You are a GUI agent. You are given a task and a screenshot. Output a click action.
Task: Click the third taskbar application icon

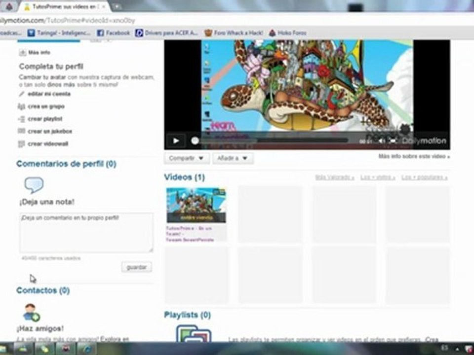pyautogui.click(x=44, y=349)
